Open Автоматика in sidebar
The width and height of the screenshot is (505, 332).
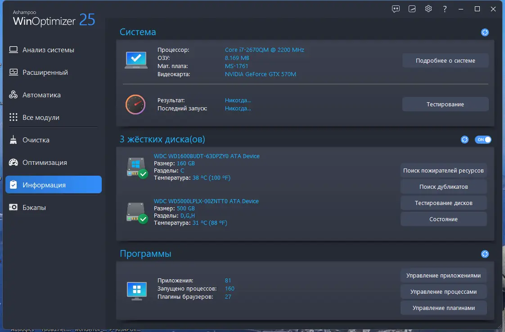pyautogui.click(x=54, y=95)
